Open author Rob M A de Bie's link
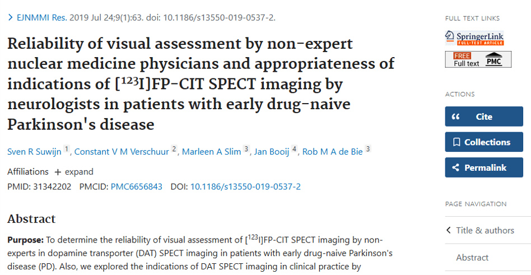The width and height of the screenshot is (531, 275). click(x=333, y=152)
